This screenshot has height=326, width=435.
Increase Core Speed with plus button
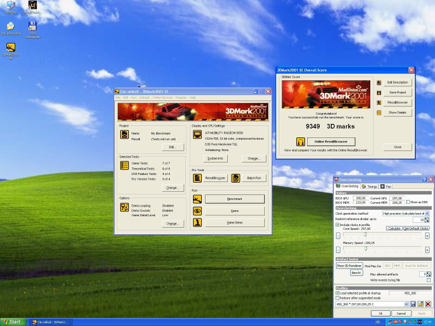(x=427, y=236)
